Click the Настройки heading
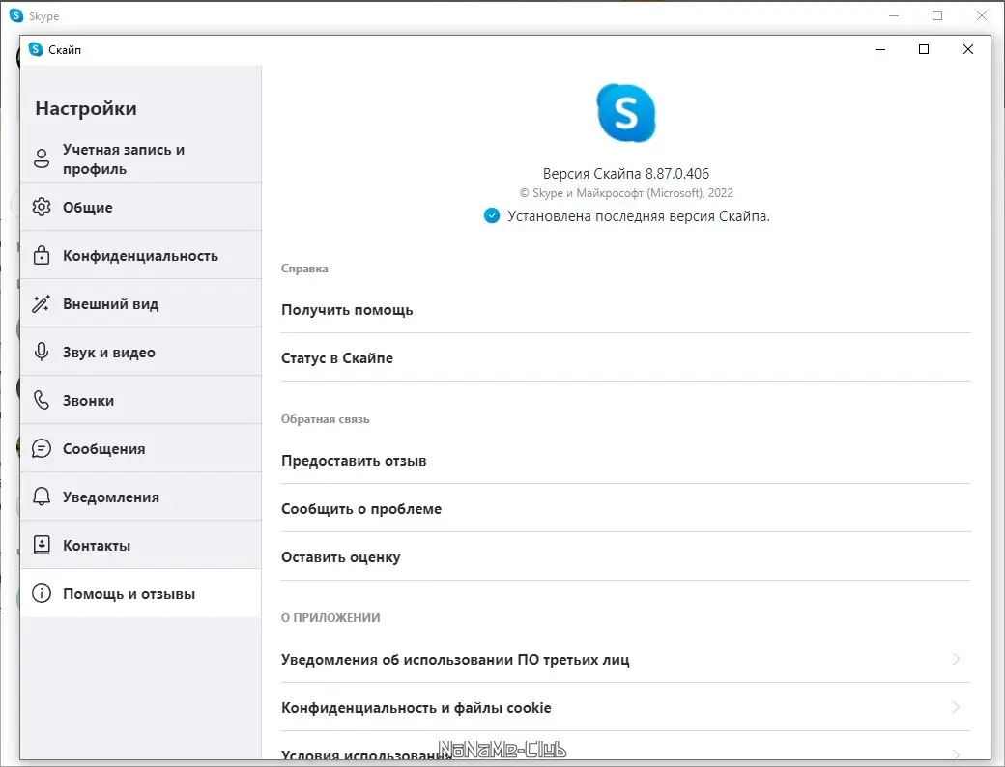This screenshot has height=767, width=1005. 86,108
